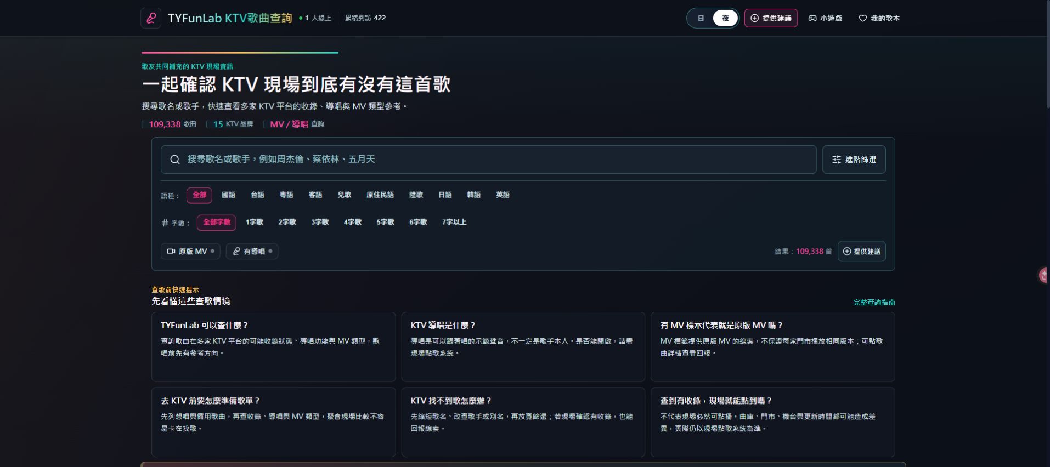Filter songs by 國語 language
Viewport: 1050px width, 467px height.
pos(228,195)
